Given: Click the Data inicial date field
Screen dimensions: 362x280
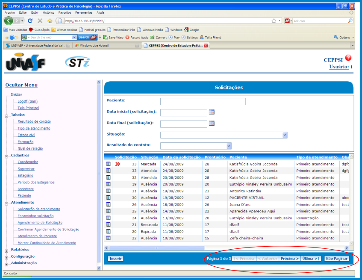Looking at the screenshot, I should coord(184,112).
